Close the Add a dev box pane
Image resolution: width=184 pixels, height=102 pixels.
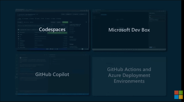click(x=165, y=13)
